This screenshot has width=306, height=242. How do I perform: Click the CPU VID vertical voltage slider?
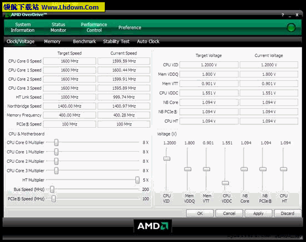(x=167, y=158)
